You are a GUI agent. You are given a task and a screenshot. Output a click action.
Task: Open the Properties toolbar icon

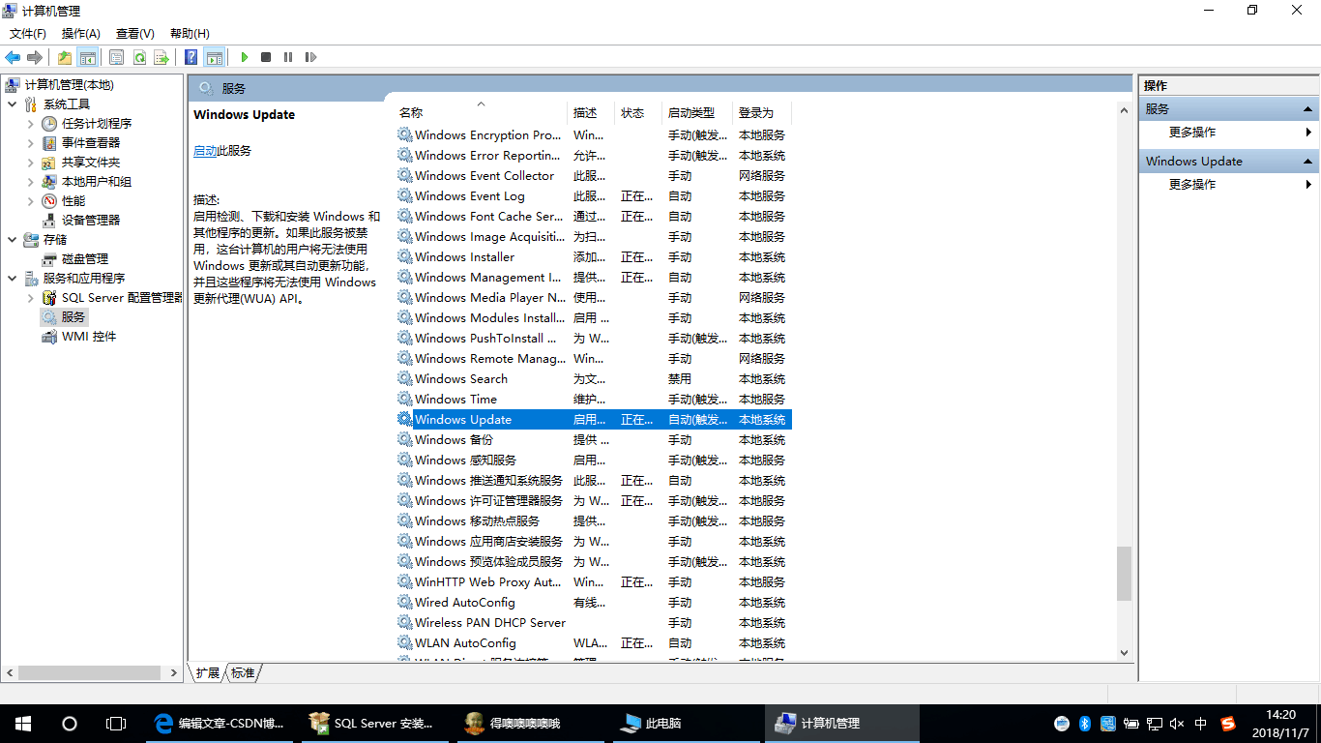[x=116, y=57]
